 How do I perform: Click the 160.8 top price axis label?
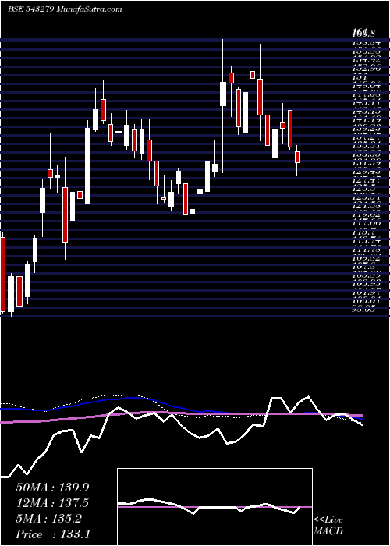click(x=363, y=34)
